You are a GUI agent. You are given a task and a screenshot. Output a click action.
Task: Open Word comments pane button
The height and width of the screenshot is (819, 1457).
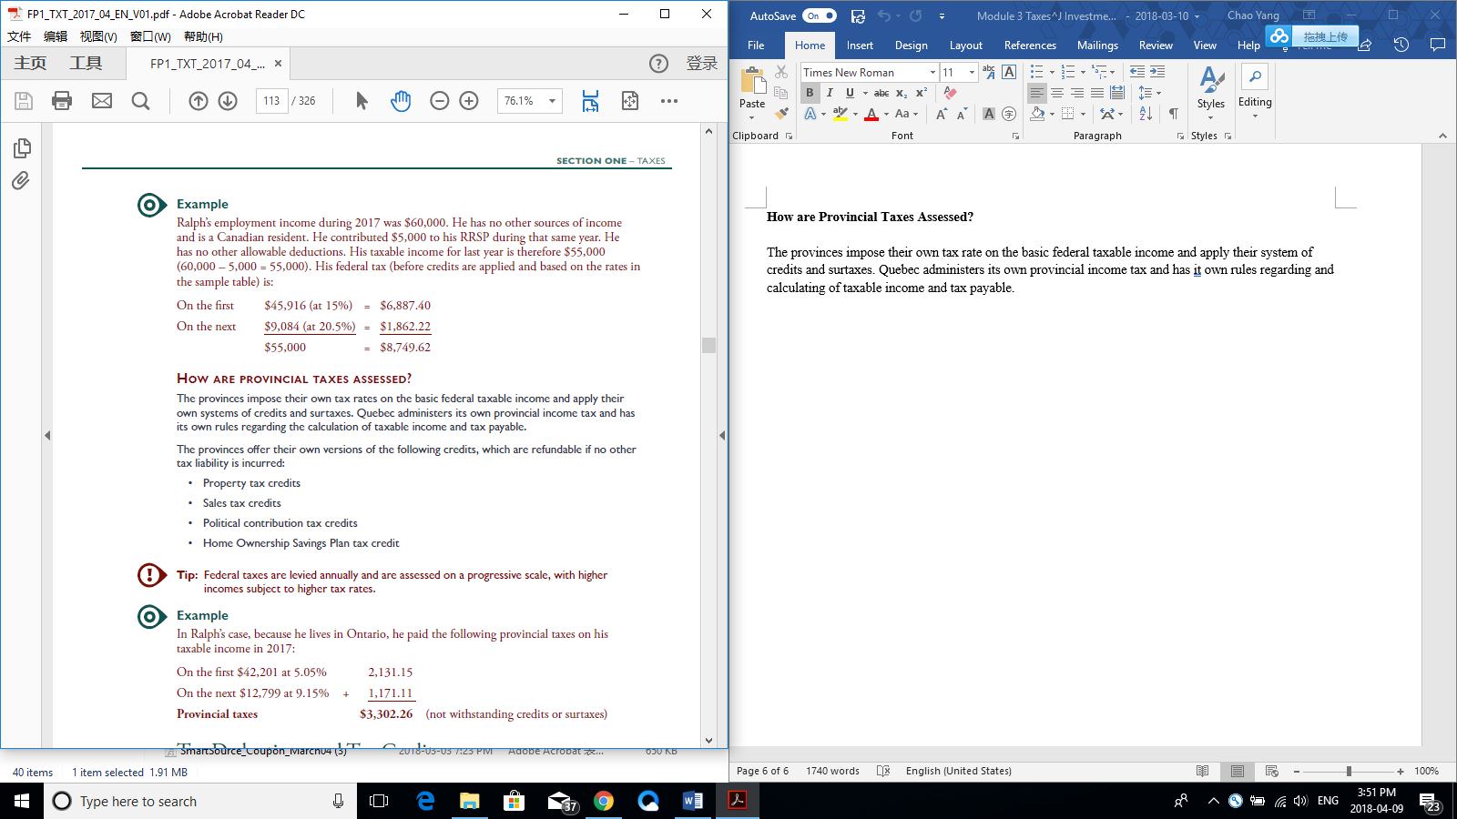[x=1438, y=45]
